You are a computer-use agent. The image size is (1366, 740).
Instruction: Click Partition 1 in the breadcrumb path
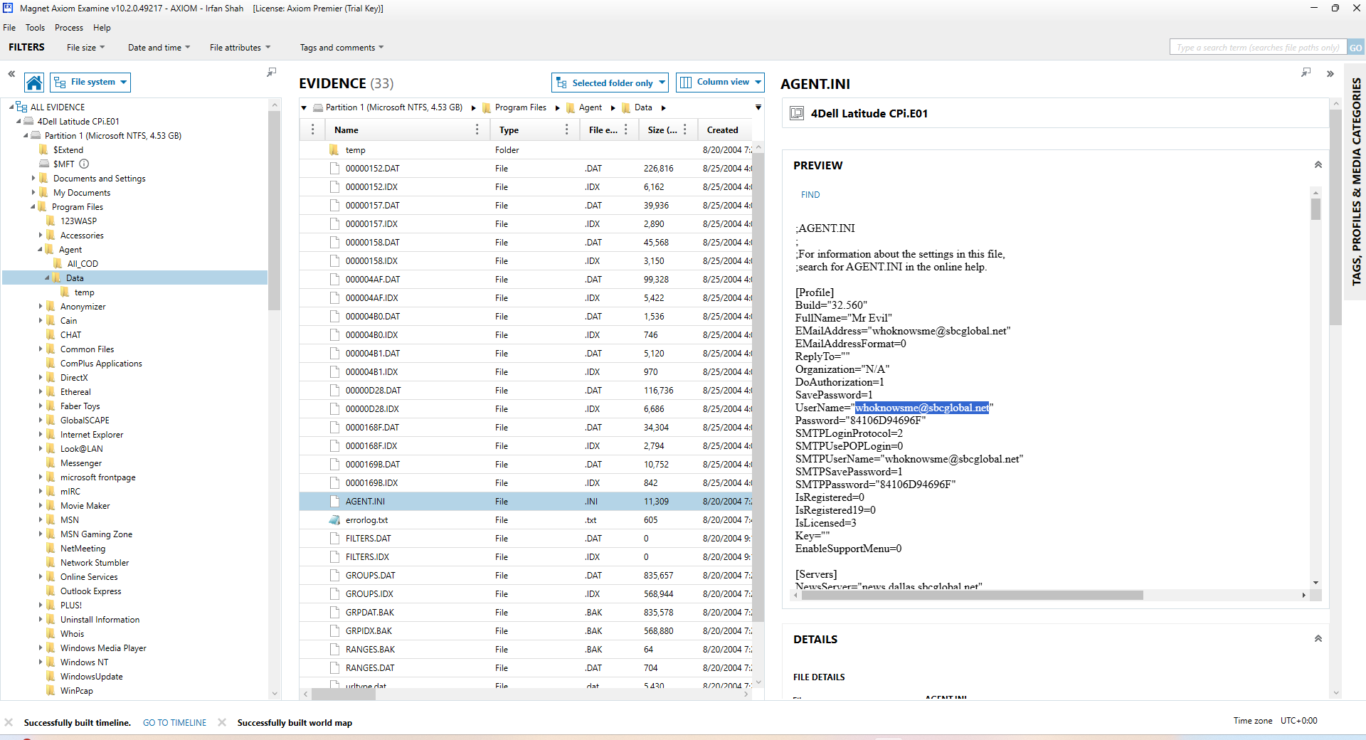pos(393,108)
